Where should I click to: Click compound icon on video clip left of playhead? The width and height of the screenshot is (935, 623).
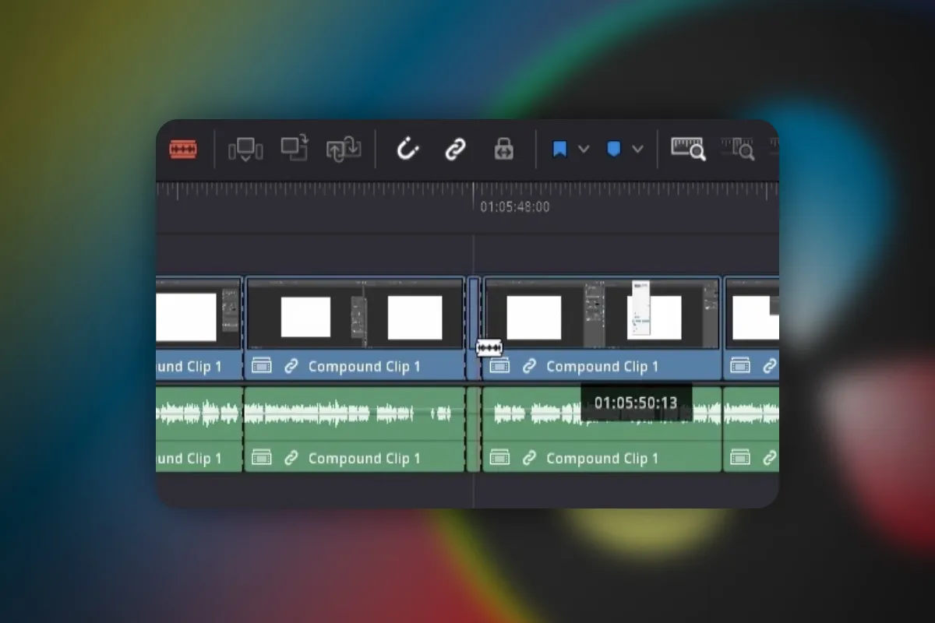(262, 366)
